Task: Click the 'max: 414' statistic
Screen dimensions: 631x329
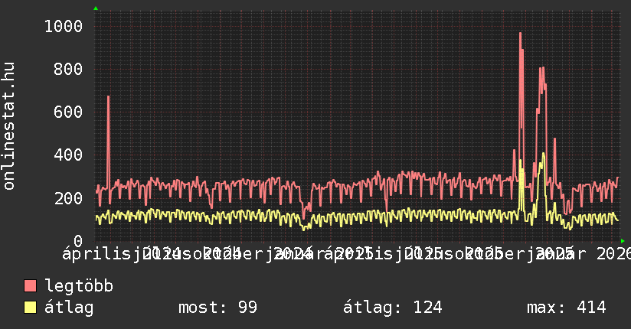Action: (x=566, y=308)
